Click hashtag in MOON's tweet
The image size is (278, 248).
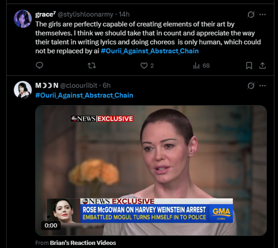point(84,95)
